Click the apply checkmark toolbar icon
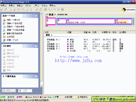The width and height of the screenshot is (136, 102). [x=62, y=10]
